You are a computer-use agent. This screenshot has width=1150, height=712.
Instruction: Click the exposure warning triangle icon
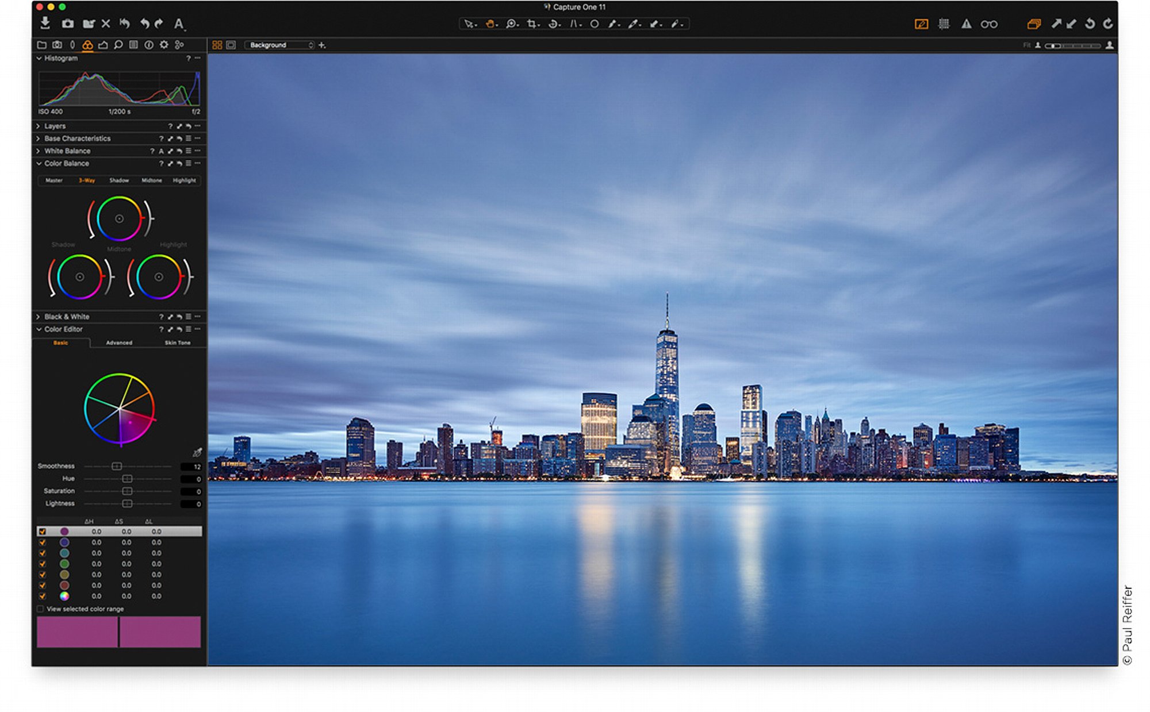pos(966,24)
